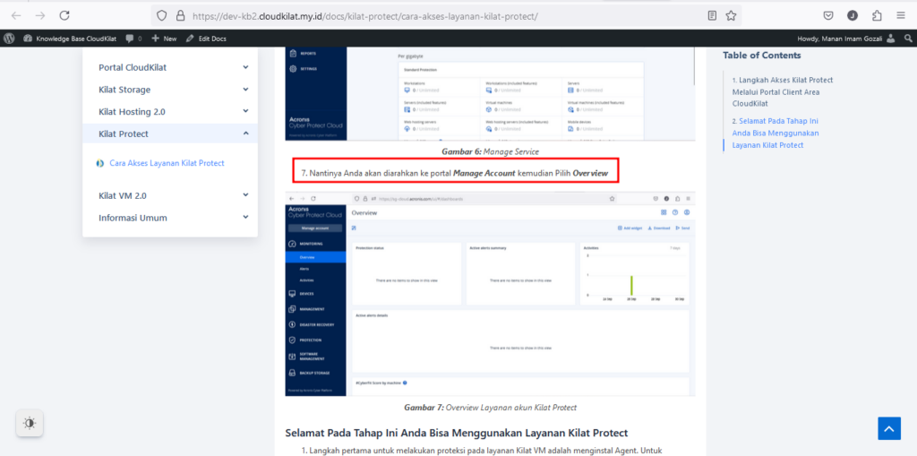Bookmark this page with the star icon
This screenshot has width=917, height=456.
731,15
